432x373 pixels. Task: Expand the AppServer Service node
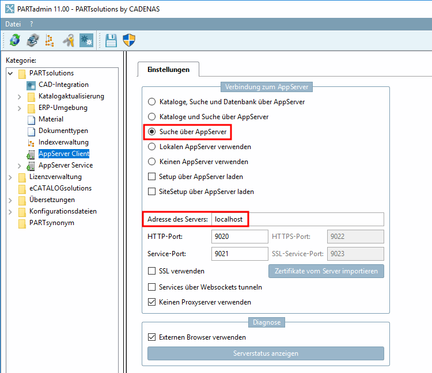[x=19, y=166]
